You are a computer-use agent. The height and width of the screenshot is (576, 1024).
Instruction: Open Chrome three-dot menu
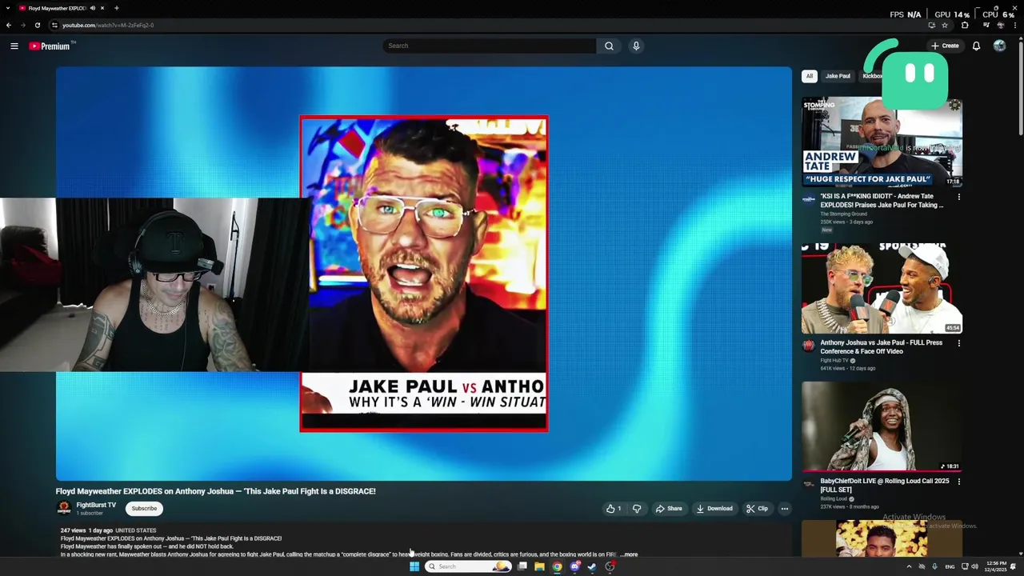tap(1014, 25)
